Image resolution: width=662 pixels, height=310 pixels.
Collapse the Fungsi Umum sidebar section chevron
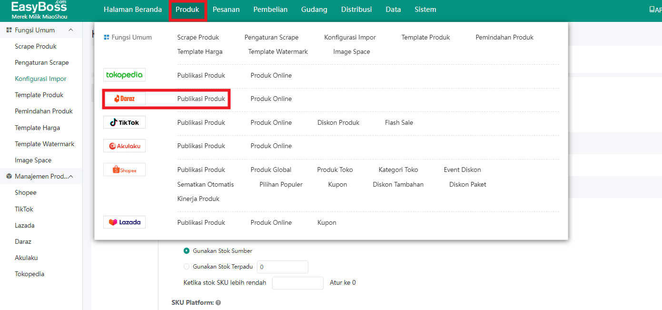[71, 30]
